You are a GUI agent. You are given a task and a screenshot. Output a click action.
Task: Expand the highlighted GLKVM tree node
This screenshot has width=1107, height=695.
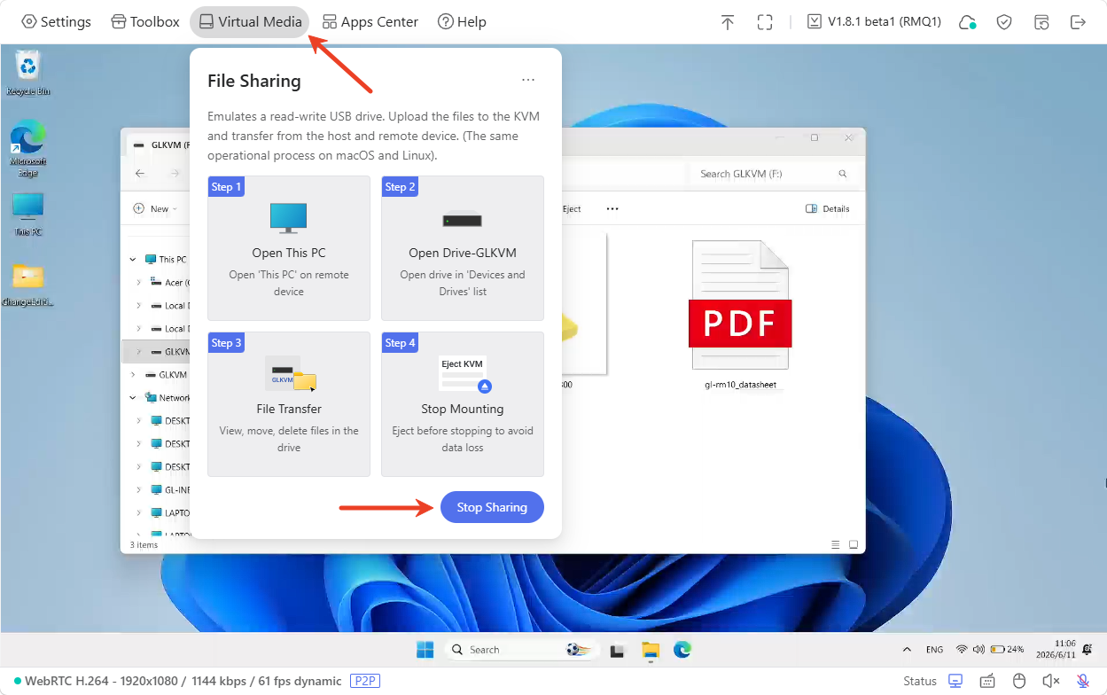point(139,352)
